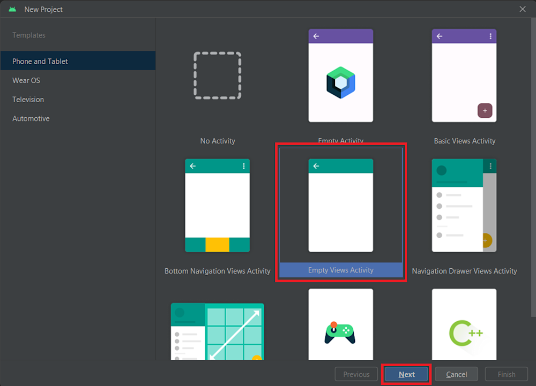This screenshot has height=386, width=536.
Task: Click the Templates section label
Action: [x=29, y=35]
